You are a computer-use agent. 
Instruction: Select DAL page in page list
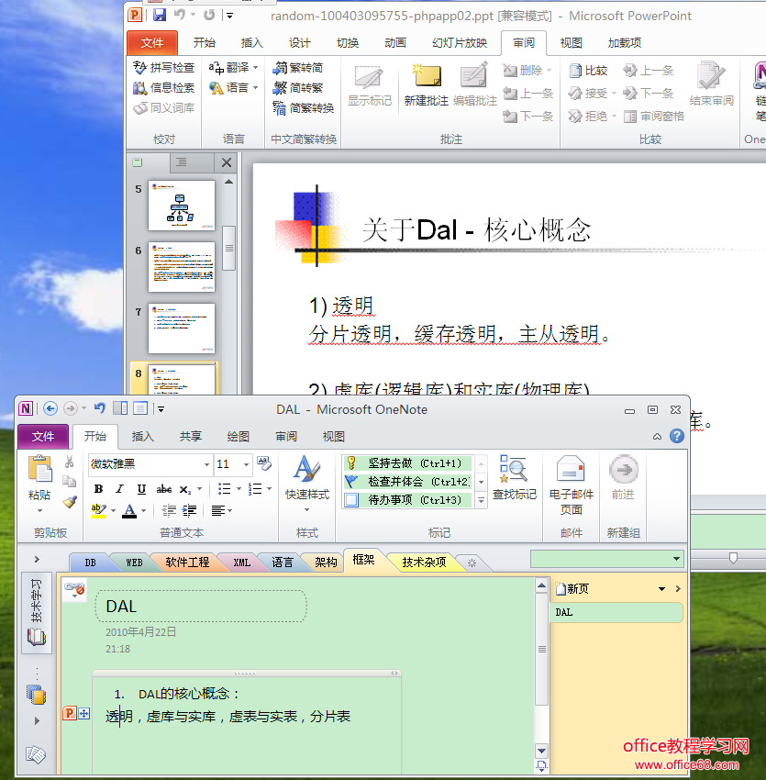click(x=616, y=612)
